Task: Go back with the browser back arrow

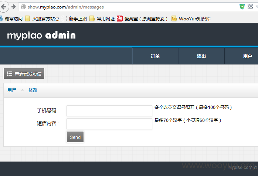Action: [x=3, y=7]
